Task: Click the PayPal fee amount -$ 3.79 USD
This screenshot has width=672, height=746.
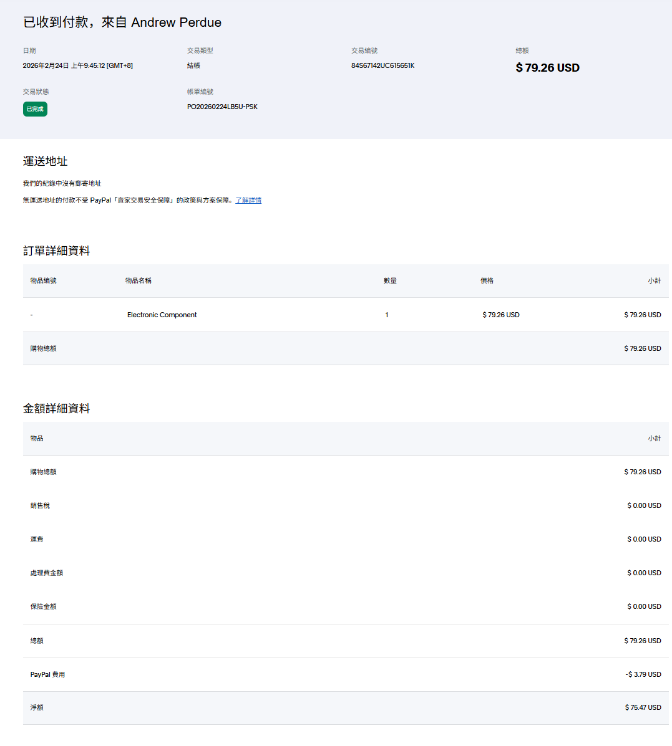Action: (643, 674)
